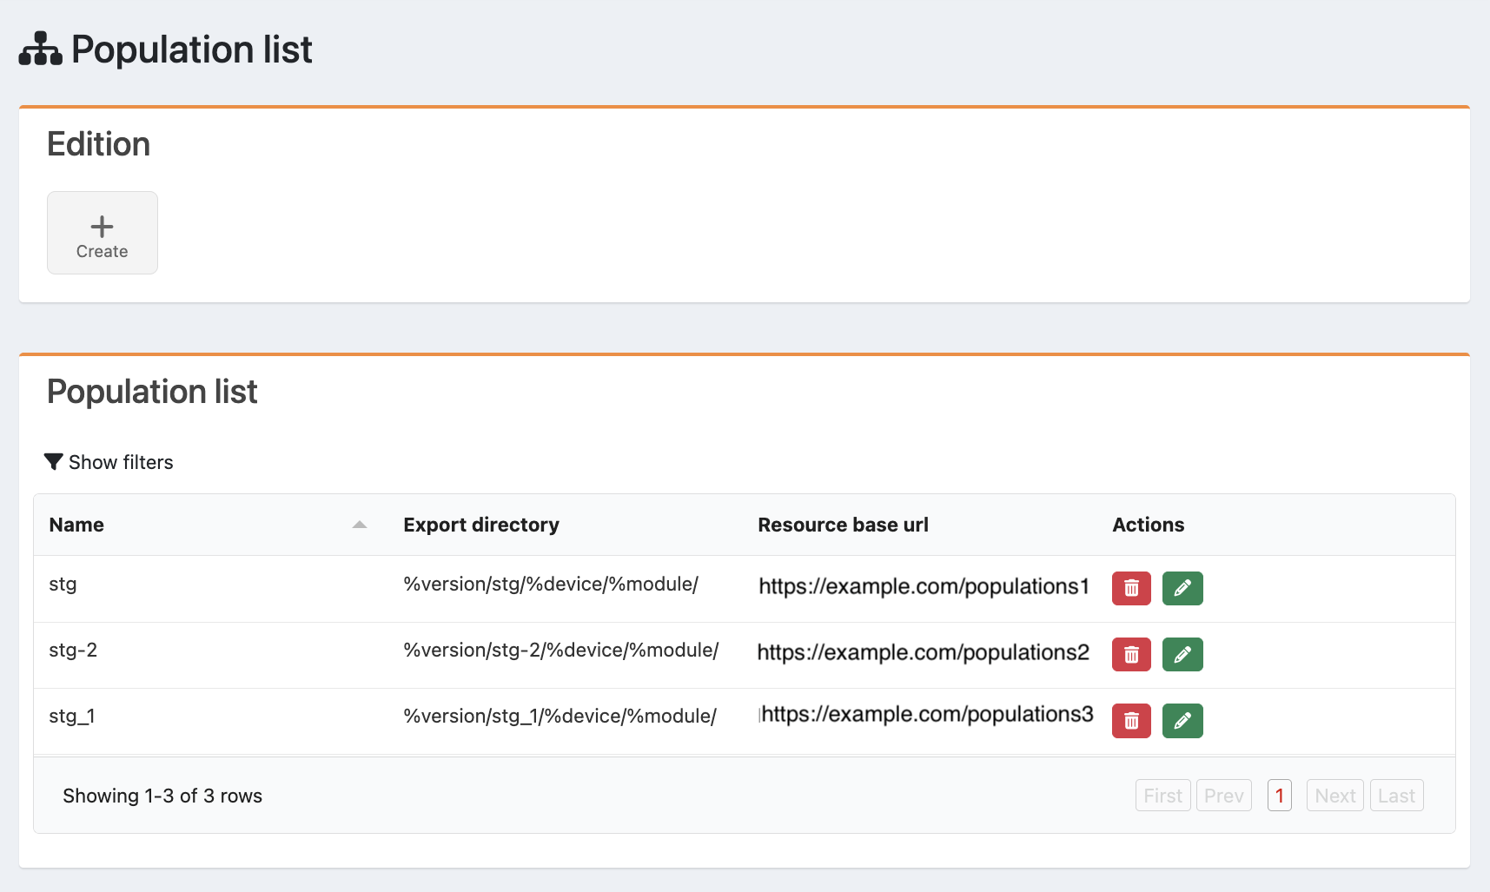Viewport: 1490px width, 892px height.
Task: Click the stg-2 name cell
Action: point(73,650)
